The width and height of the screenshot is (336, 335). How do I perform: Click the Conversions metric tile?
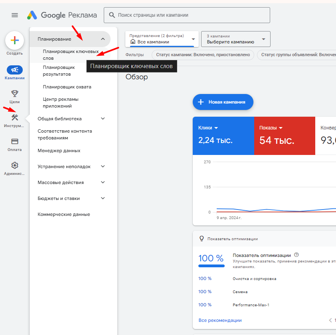326,135
